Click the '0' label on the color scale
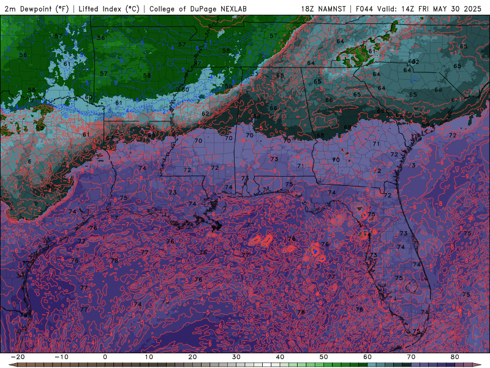This screenshot has height=368, width=490. [105, 357]
